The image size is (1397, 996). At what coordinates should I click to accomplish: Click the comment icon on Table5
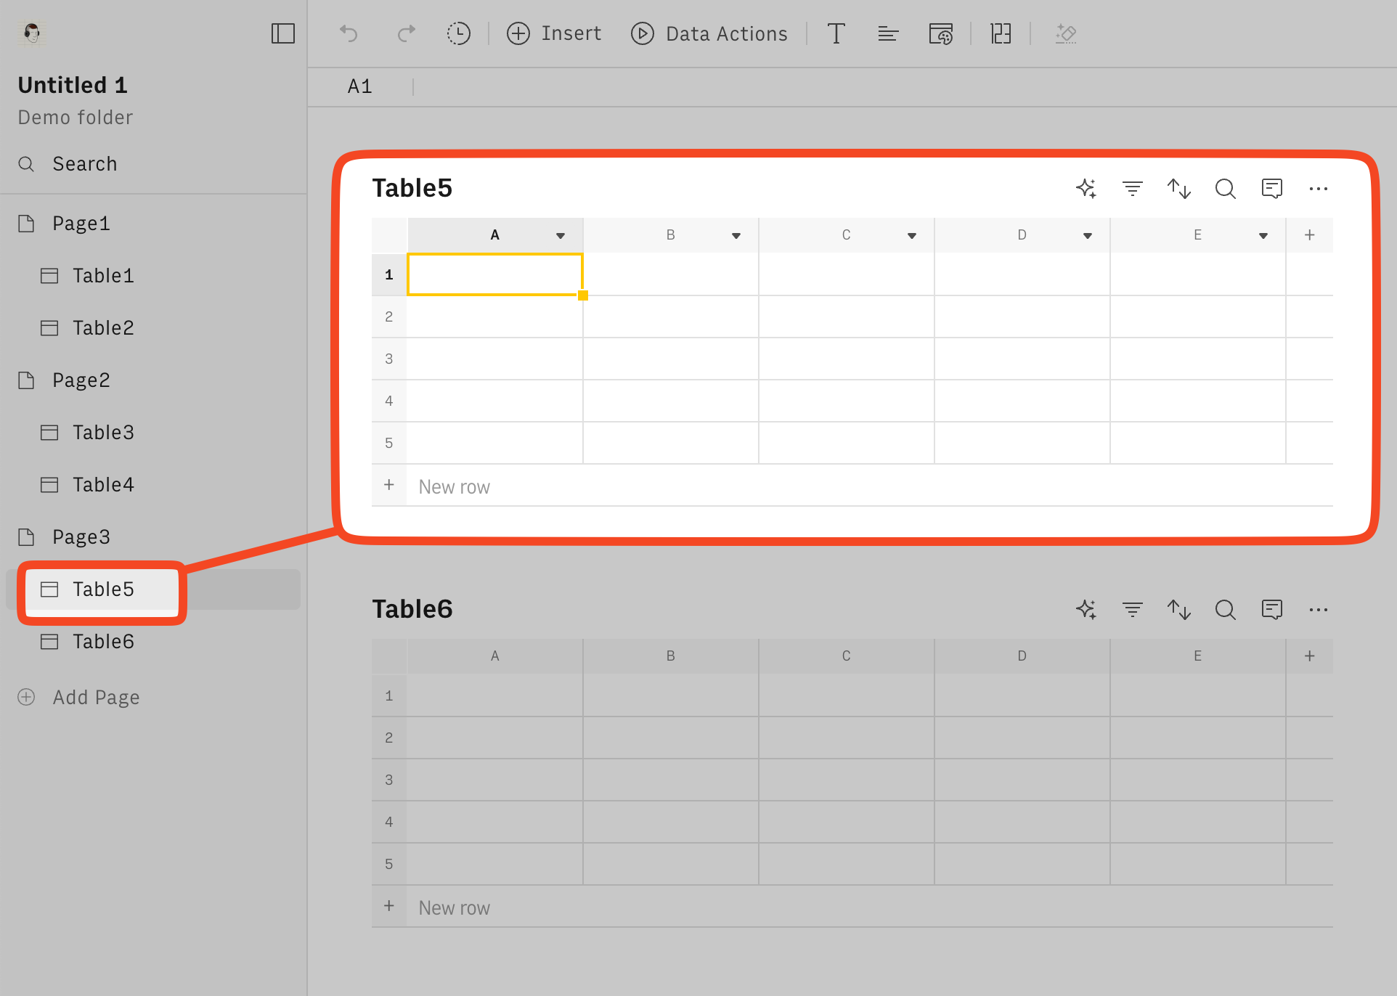pos(1272,187)
